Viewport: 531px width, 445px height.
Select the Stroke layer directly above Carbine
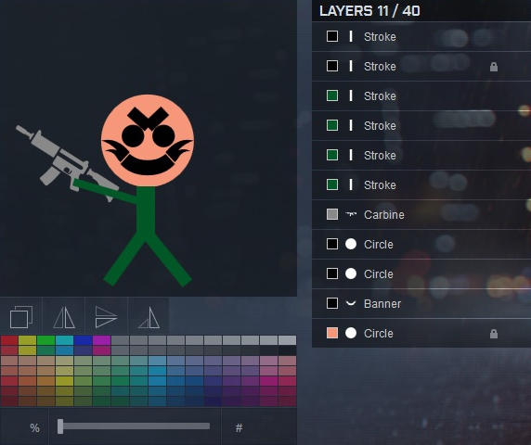pyautogui.click(x=421, y=185)
